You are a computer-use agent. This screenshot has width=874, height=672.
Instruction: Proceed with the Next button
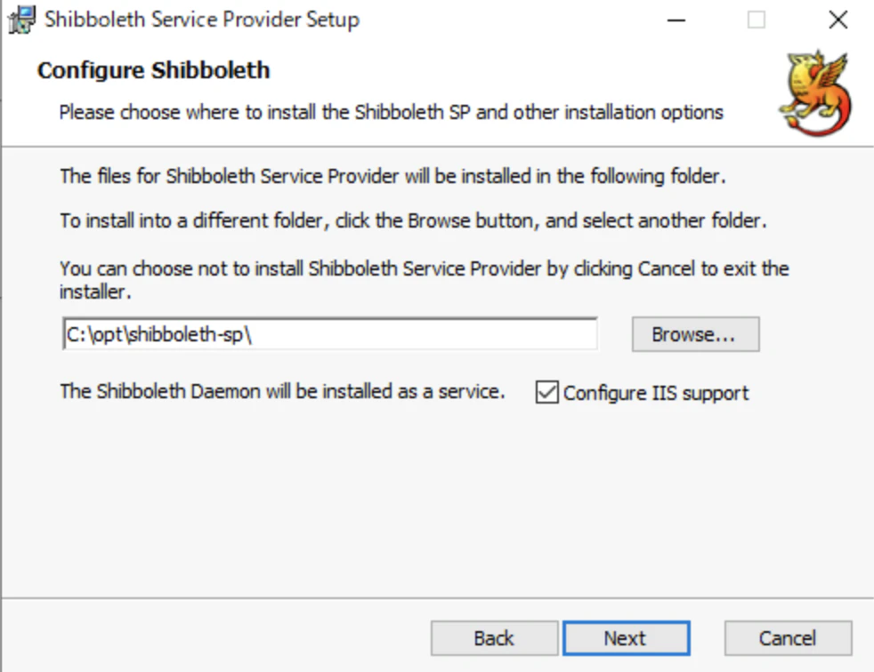pyautogui.click(x=626, y=638)
